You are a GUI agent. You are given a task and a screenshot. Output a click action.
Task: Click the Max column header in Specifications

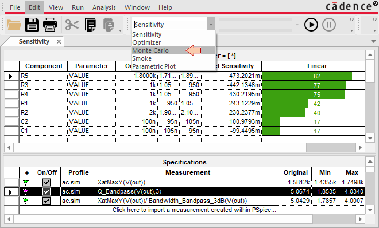pos(351,172)
